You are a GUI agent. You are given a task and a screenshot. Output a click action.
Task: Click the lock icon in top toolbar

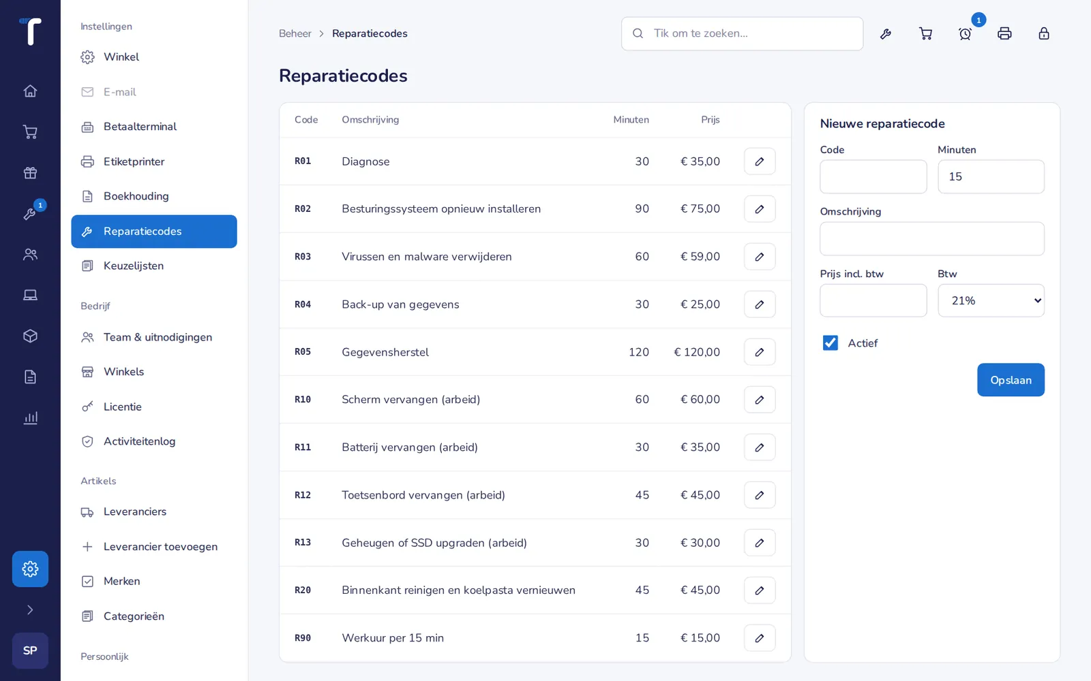coord(1044,33)
